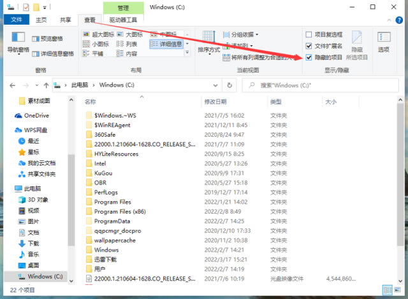Sort by Size (大小) column header

(331, 102)
